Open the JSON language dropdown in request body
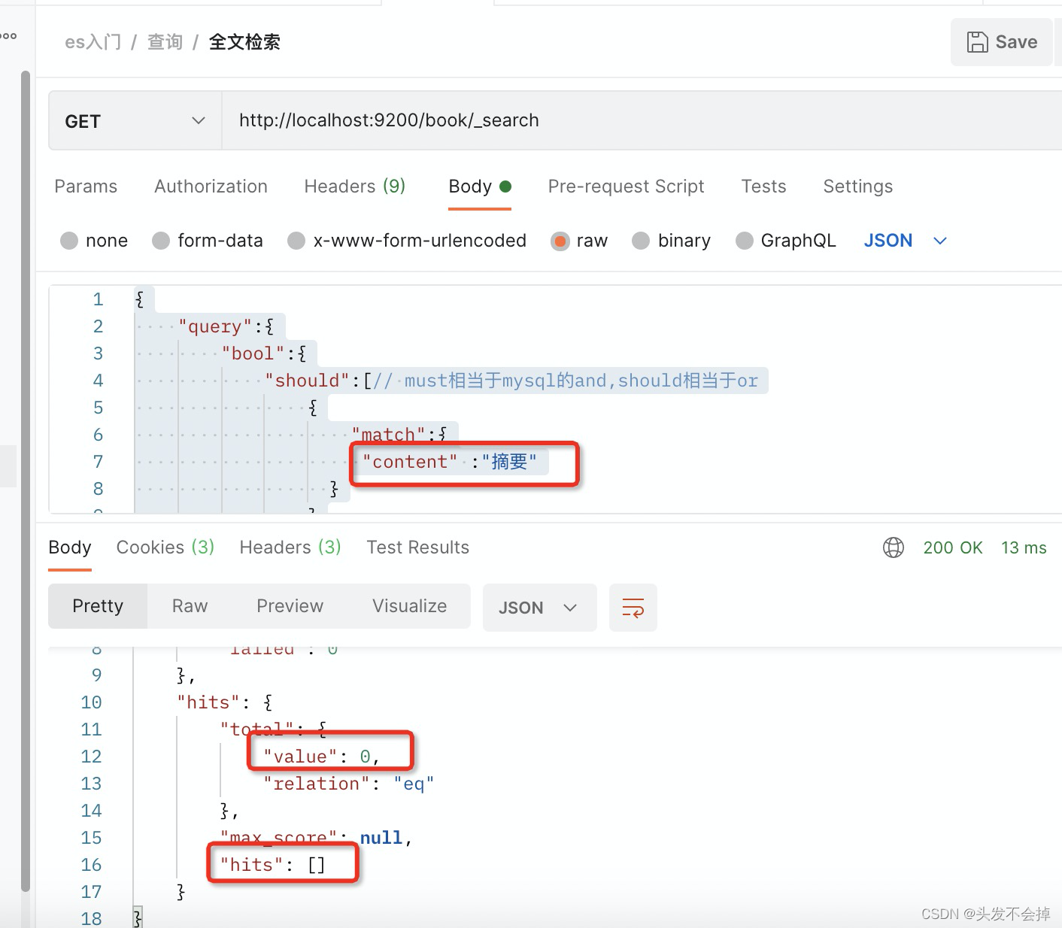Screen dimensions: 1062x928 (906, 240)
